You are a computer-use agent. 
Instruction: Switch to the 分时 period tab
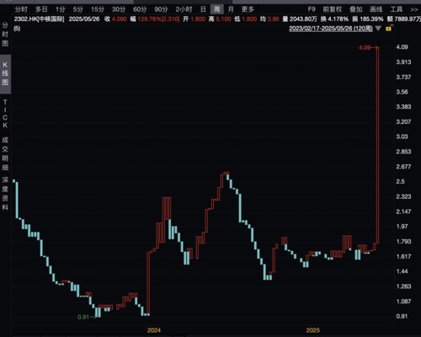[21, 9]
